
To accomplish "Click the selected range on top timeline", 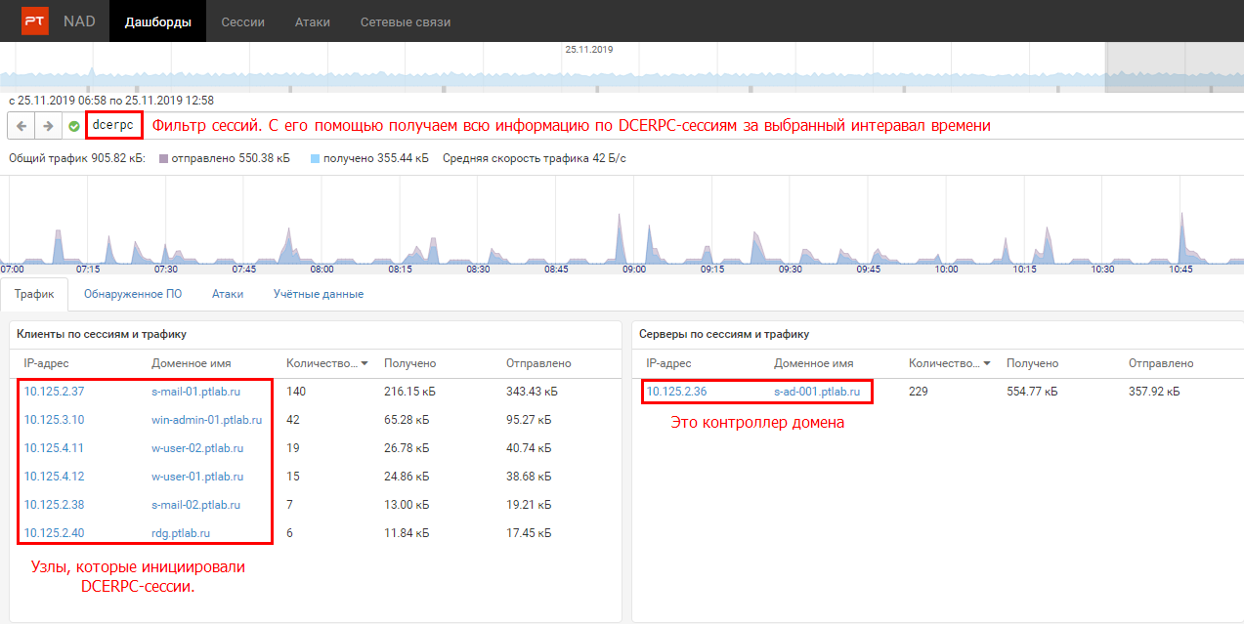I will [x=1173, y=68].
